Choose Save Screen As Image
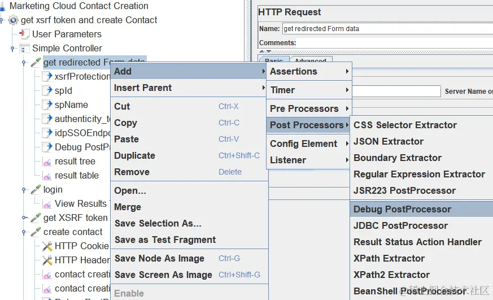Screen dimensions: 493x300 [x=189, y=275]
